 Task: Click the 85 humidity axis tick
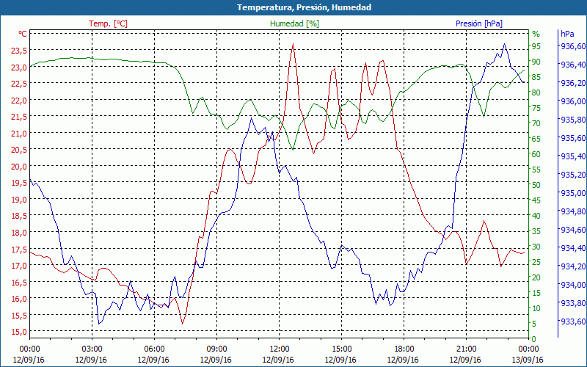coord(536,77)
